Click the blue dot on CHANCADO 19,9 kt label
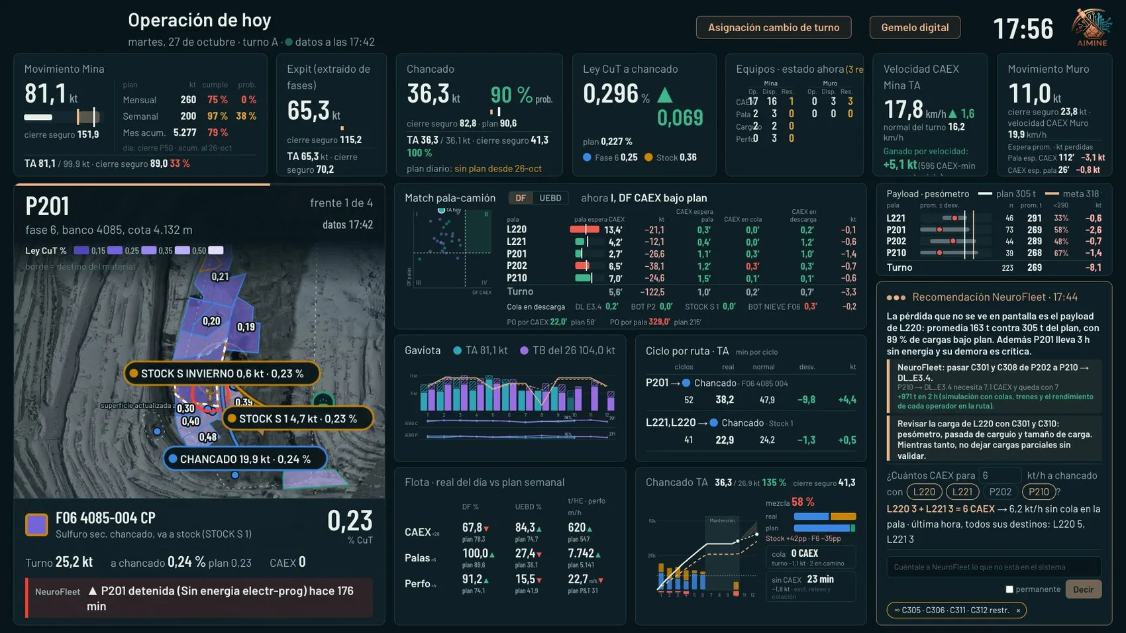This screenshot has width=1126, height=633. pos(172,458)
